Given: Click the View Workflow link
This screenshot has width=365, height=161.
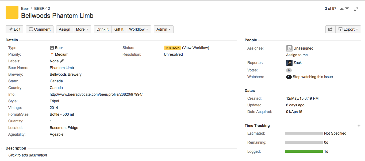Looking at the screenshot, I should tap(195, 48).
